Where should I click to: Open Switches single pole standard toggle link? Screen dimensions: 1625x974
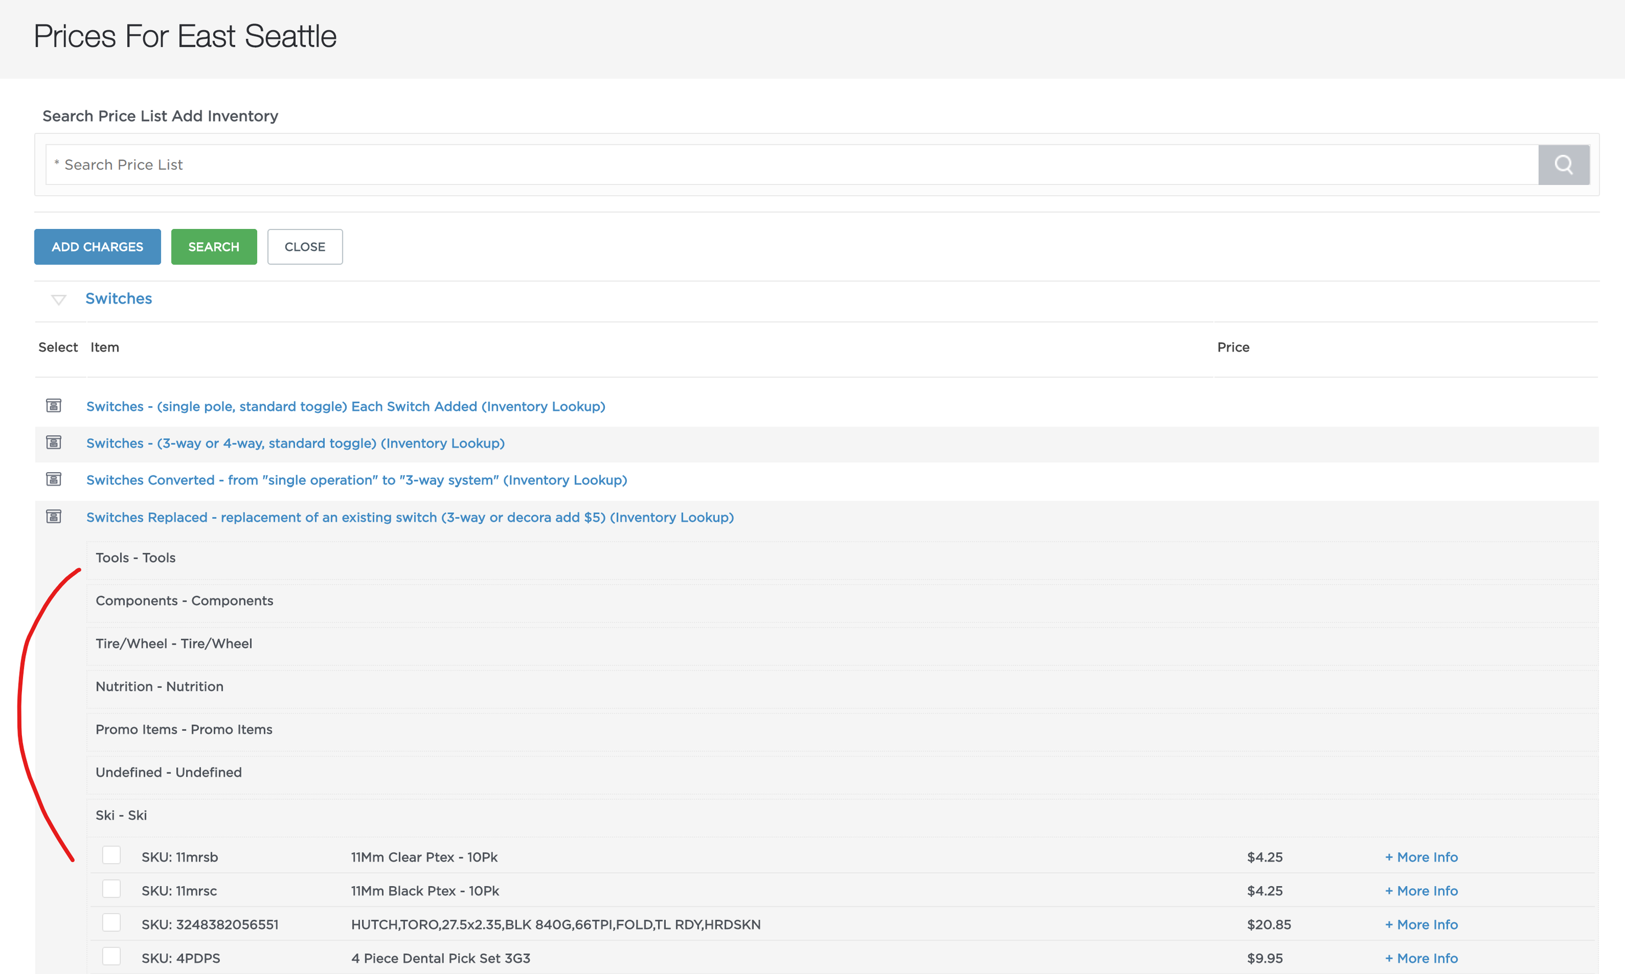click(346, 406)
